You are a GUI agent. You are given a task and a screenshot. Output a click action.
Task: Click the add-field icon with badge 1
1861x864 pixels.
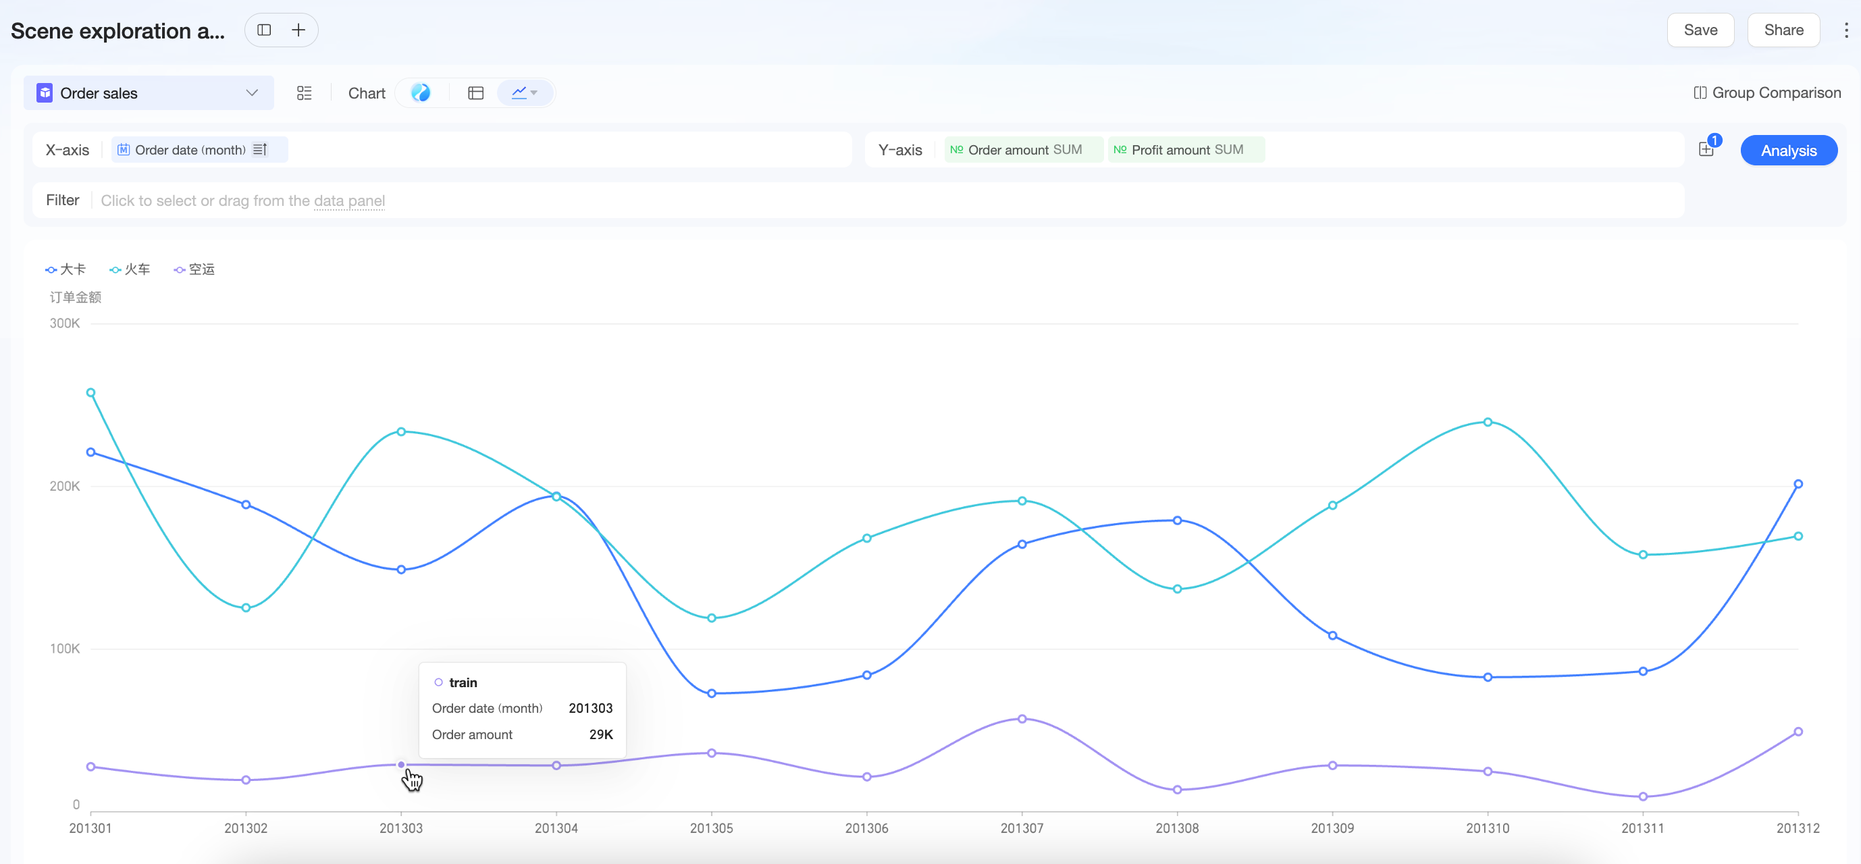(x=1706, y=150)
